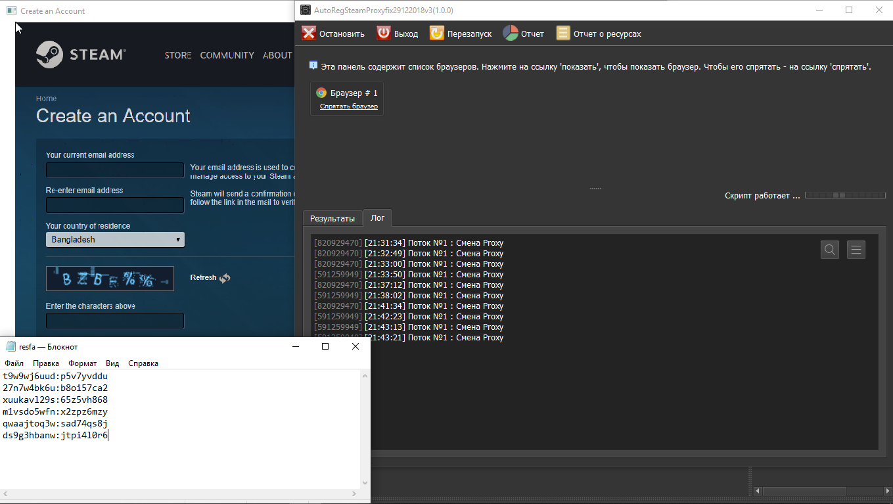Open the log panel hamburger menu

856,249
